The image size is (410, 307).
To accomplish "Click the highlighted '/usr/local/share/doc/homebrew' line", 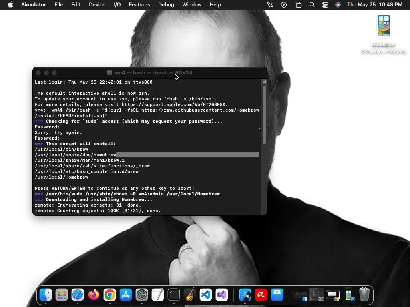I will click(75, 155).
